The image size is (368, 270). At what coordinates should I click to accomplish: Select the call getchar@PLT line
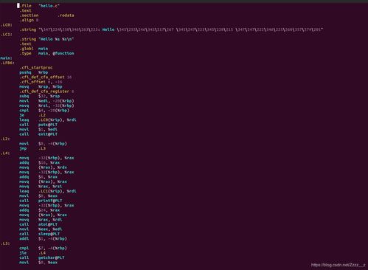pos(42,257)
